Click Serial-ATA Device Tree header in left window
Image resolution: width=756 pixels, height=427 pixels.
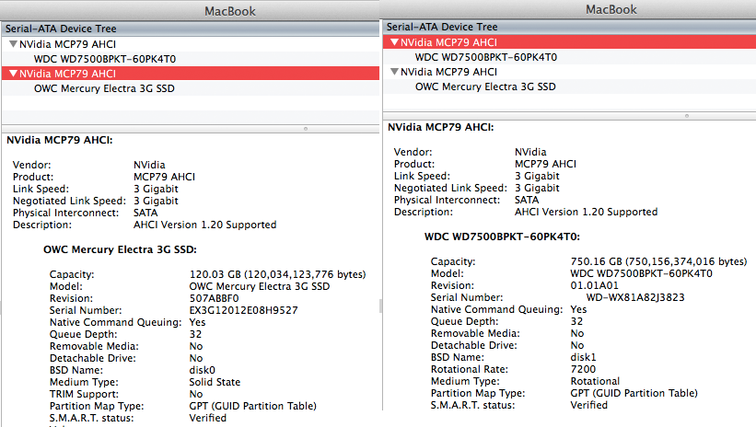[191, 29]
